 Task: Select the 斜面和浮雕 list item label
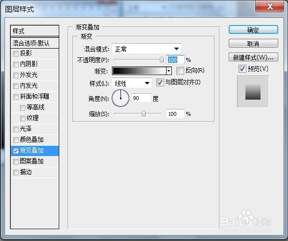coord(34,97)
